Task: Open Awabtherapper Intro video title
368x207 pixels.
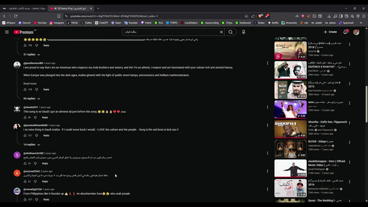Action: (327, 163)
